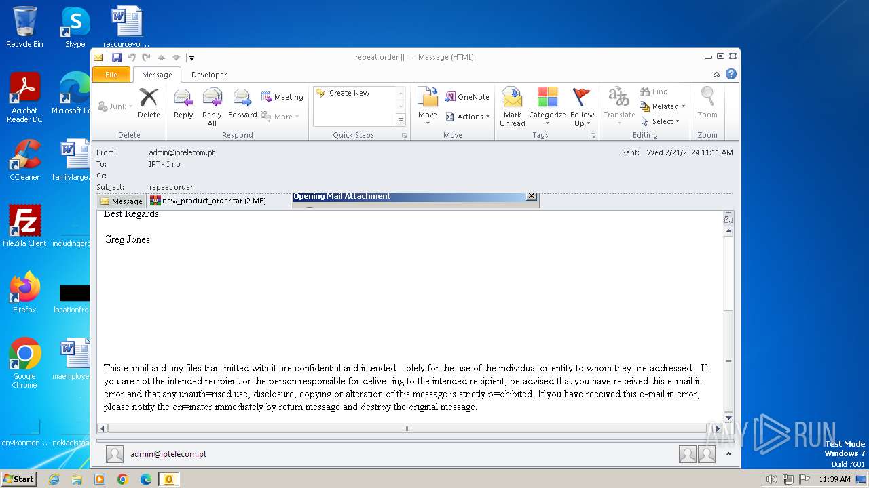The width and height of the screenshot is (869, 488).
Task: Click the IPT - Info recipient
Action: (165, 164)
